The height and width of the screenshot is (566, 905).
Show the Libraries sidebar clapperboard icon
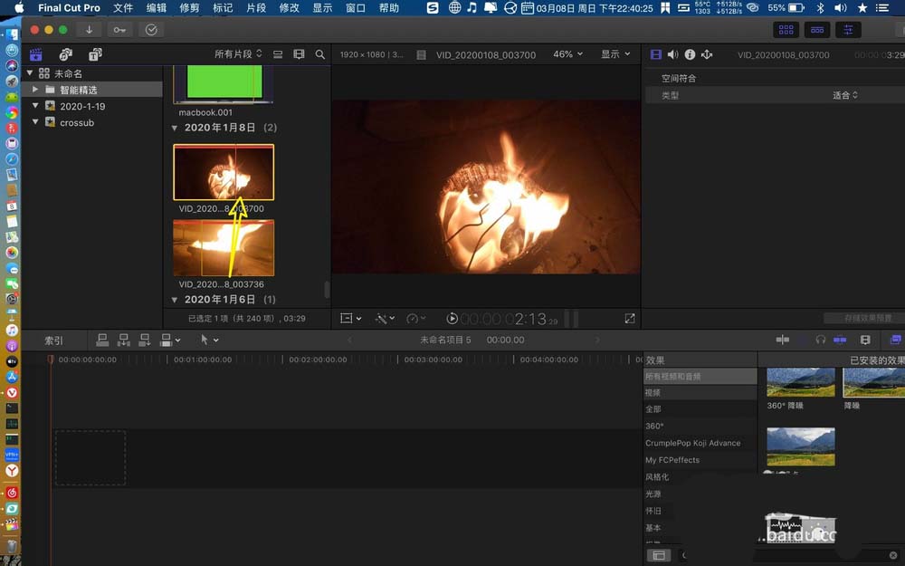pos(36,54)
